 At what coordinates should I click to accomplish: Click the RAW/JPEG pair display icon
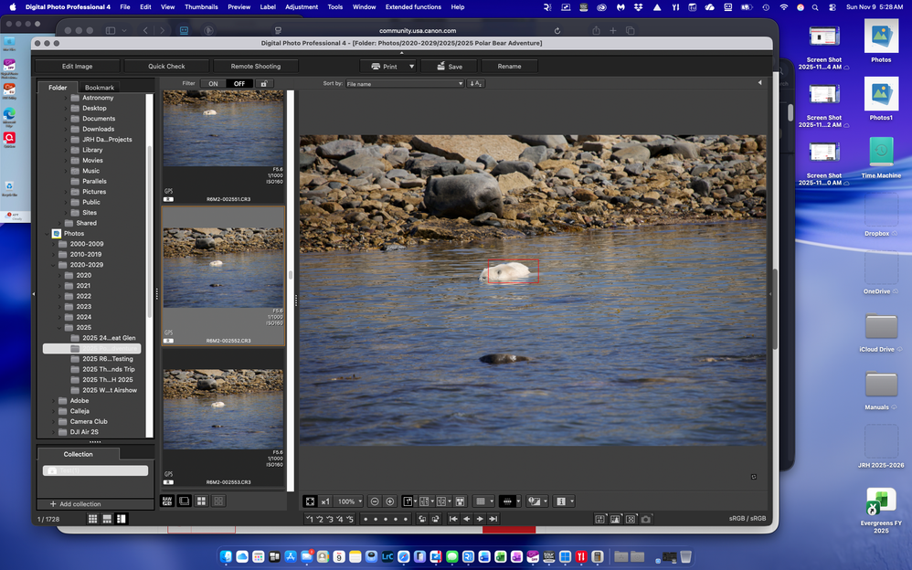pyautogui.click(x=167, y=501)
